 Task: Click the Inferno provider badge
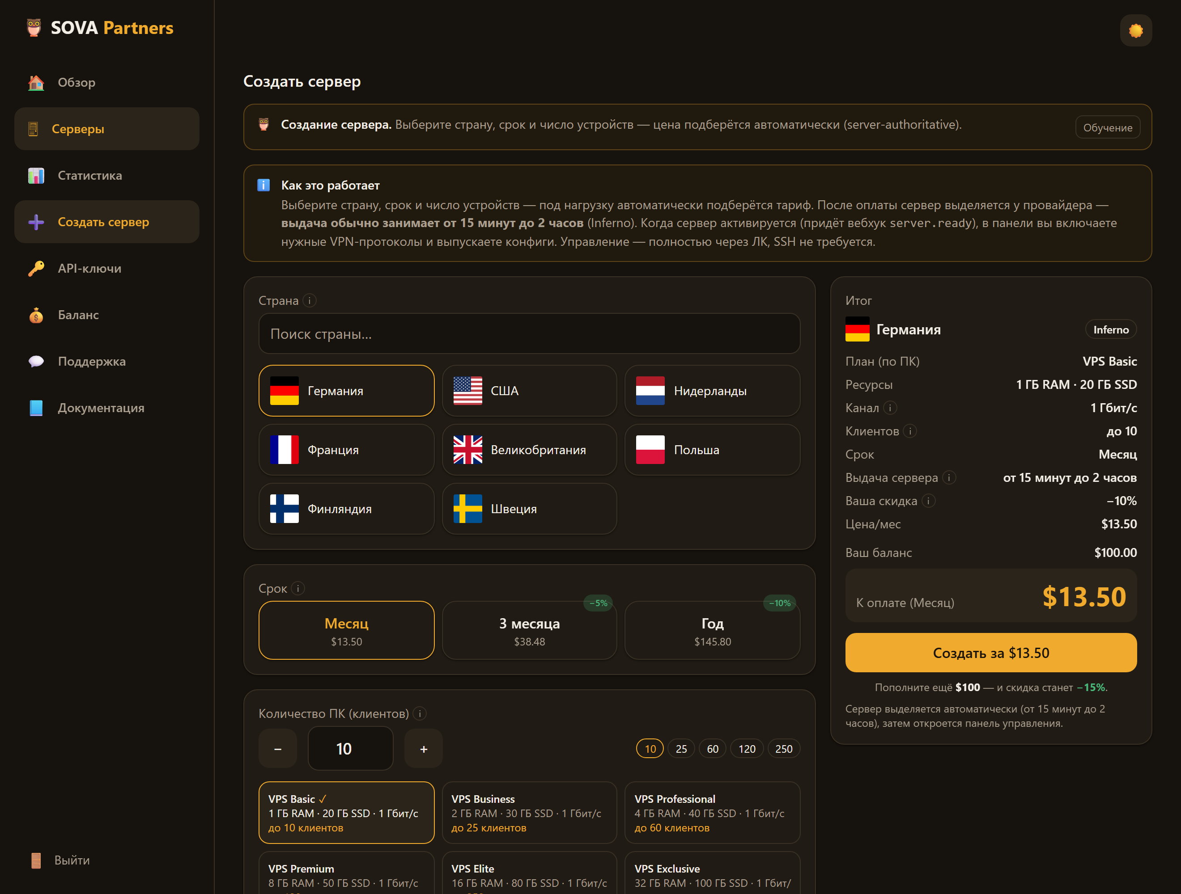[1110, 329]
